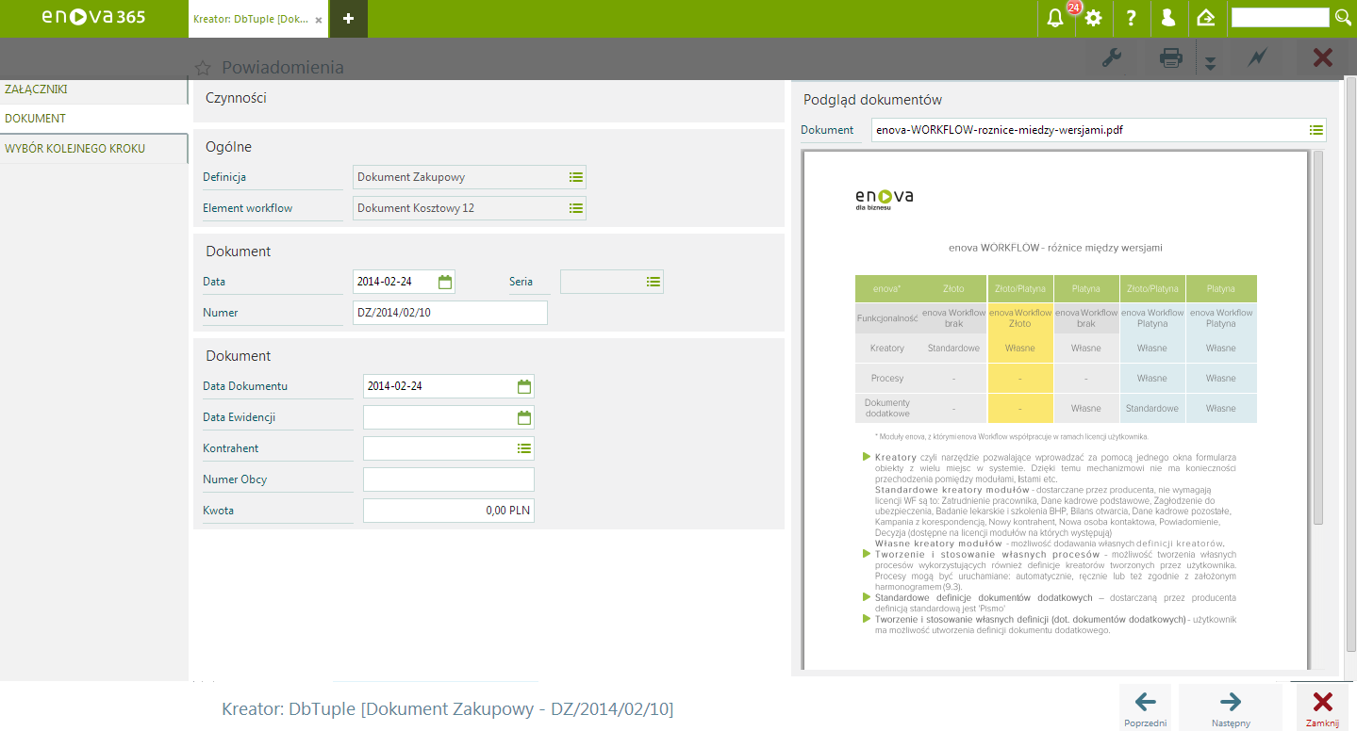
Task: Click the Zamknij button
Action: [1322, 707]
